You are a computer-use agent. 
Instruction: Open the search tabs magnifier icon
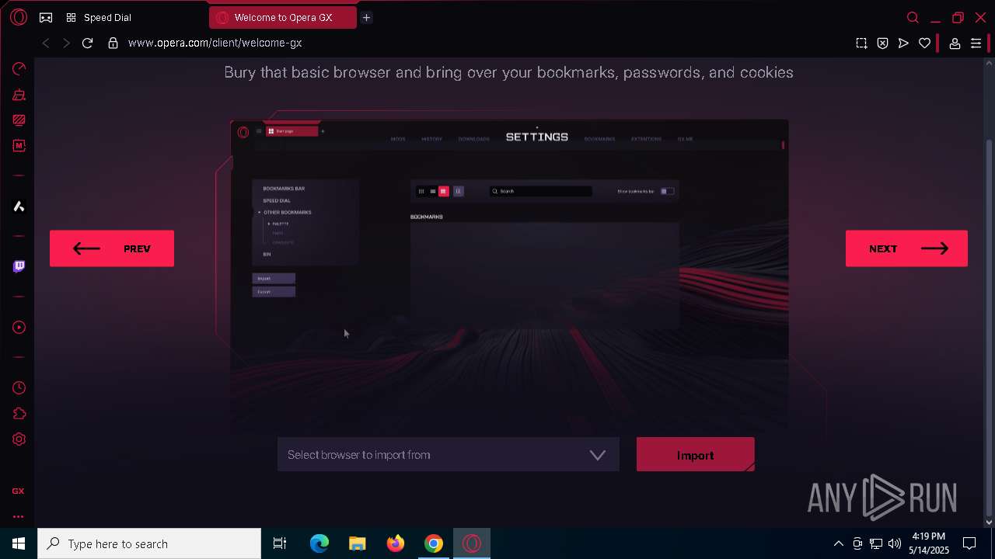[913, 18]
